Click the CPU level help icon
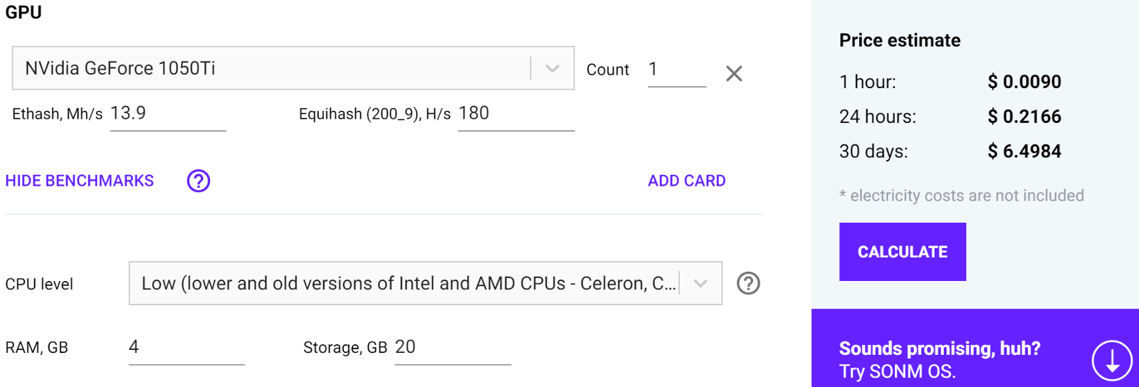The height and width of the screenshot is (387, 1139). click(748, 283)
